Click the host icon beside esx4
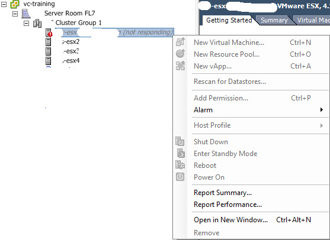 coord(48,61)
